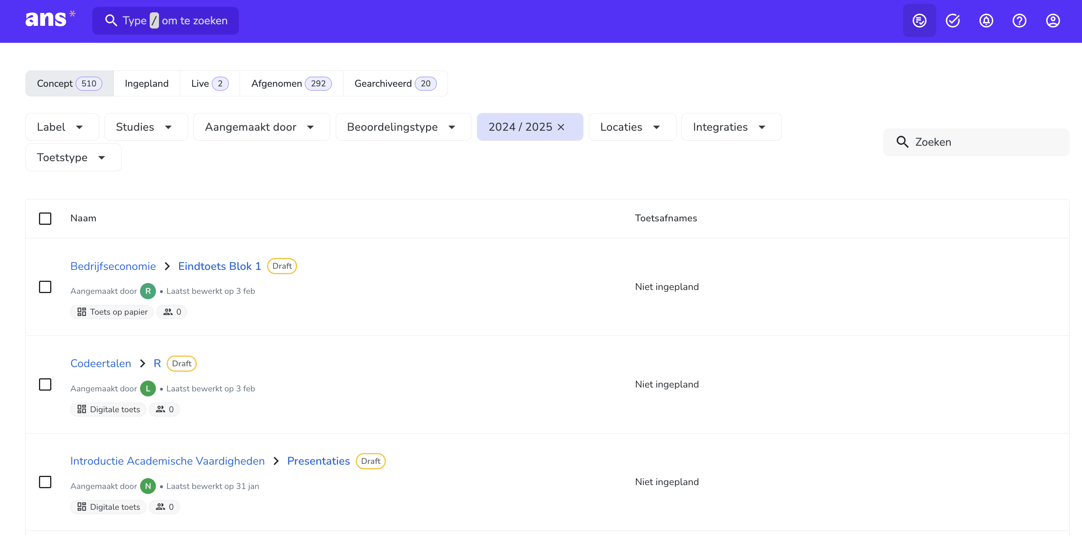Select checkbox for Codeertalen R row
The width and height of the screenshot is (1082, 536).
click(45, 384)
